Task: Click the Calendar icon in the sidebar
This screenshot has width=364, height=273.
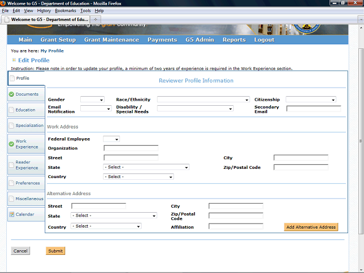Action: 11,214
